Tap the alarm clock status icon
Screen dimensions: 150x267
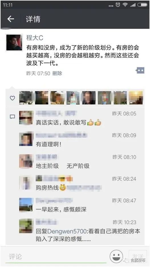118,5
